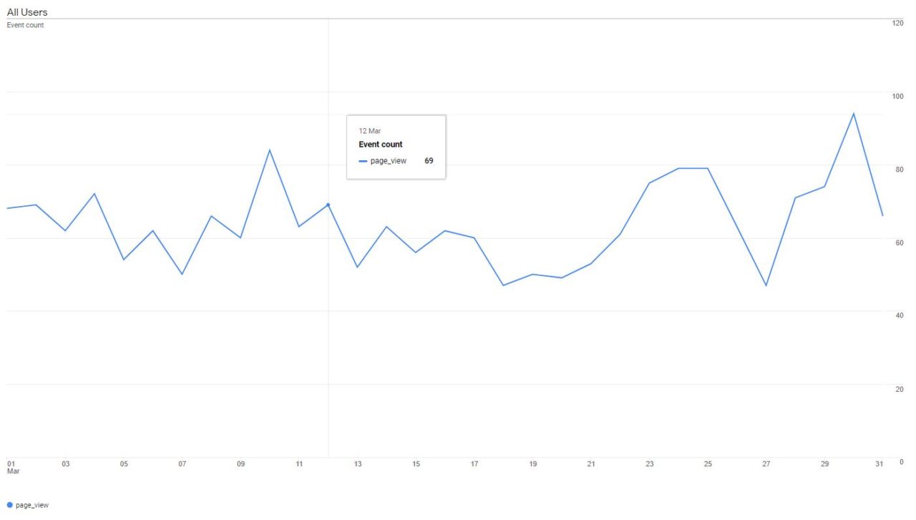Click the 120 y-axis value label
This screenshot has height=520, width=916.
coord(897,23)
